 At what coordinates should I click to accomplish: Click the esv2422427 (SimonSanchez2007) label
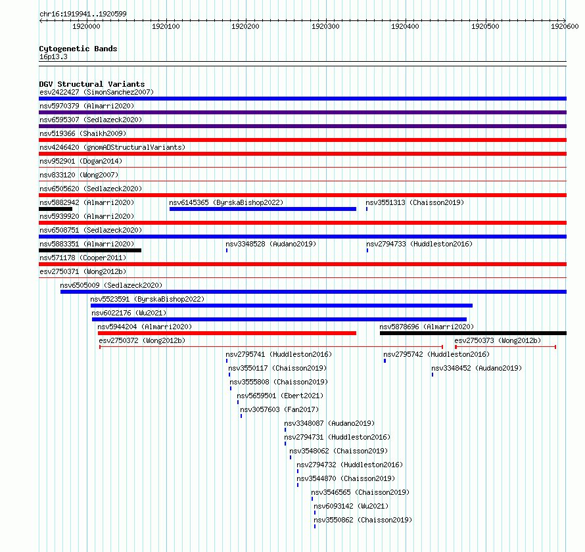[97, 92]
